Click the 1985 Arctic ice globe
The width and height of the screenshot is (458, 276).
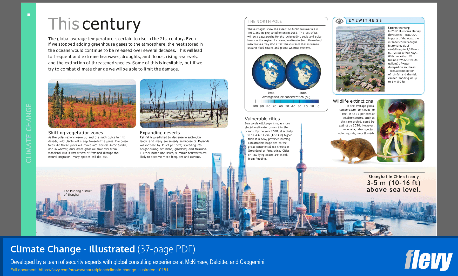pyautogui.click(x=269, y=72)
